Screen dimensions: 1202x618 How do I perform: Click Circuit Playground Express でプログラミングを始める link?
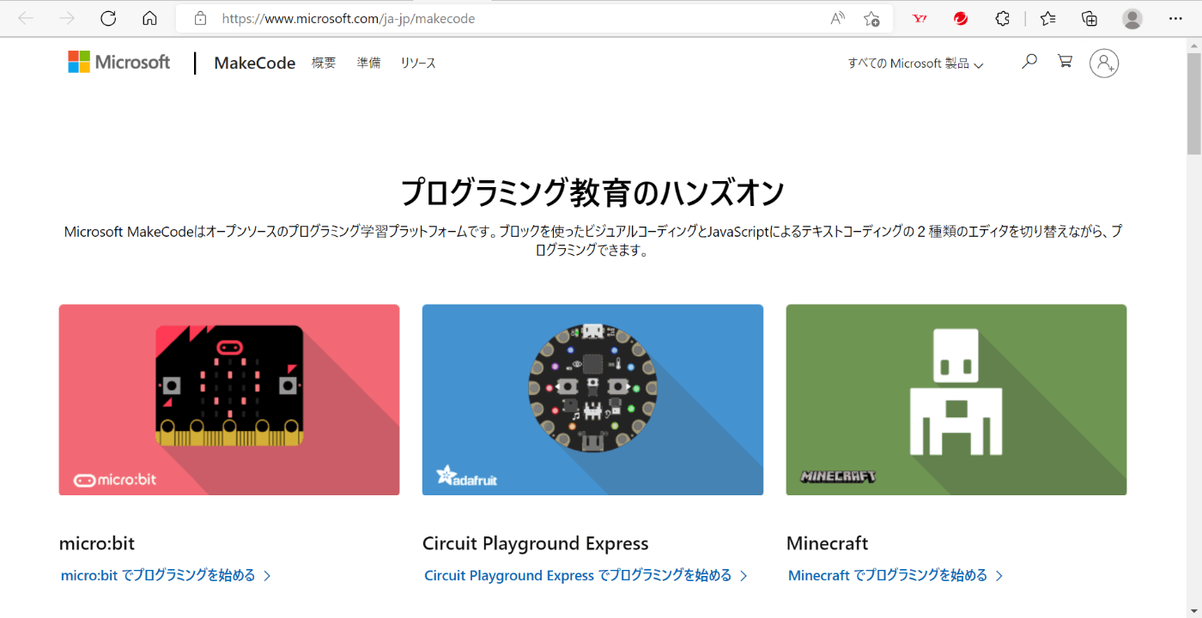[586, 575]
